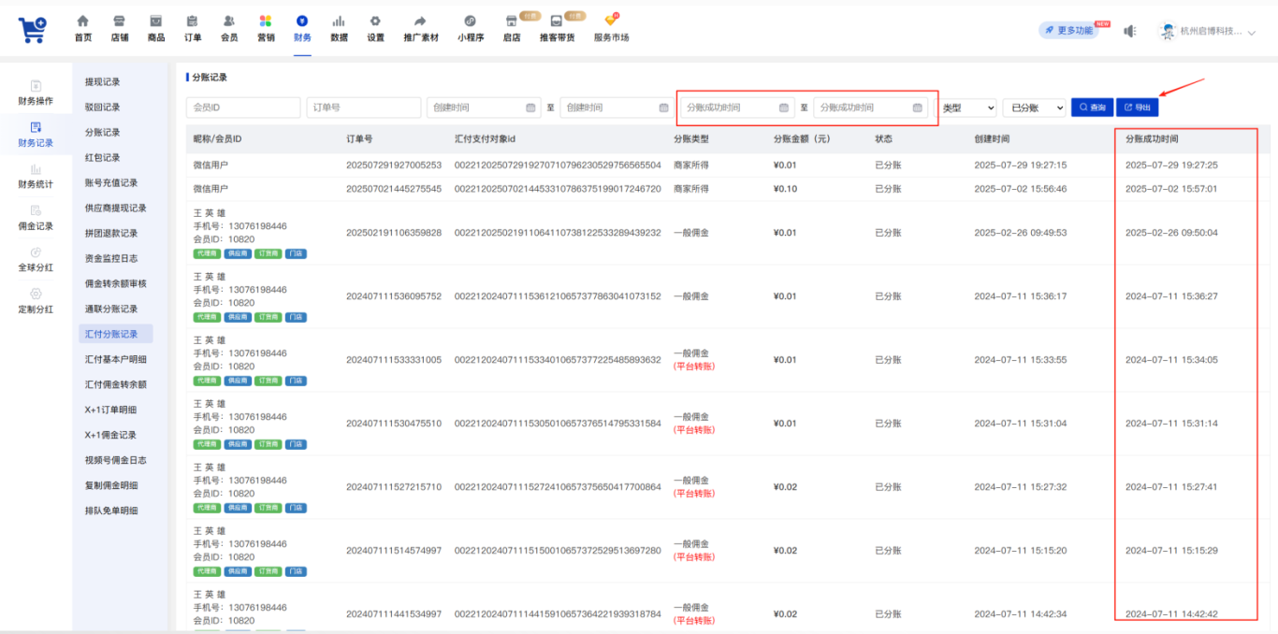Open 视频号佣金日志 submenu item
The image size is (1278, 634).
point(115,460)
